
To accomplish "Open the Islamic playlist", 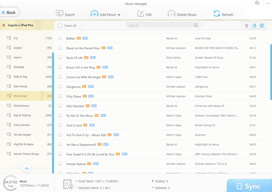I will pyautogui.click(x=26, y=57).
